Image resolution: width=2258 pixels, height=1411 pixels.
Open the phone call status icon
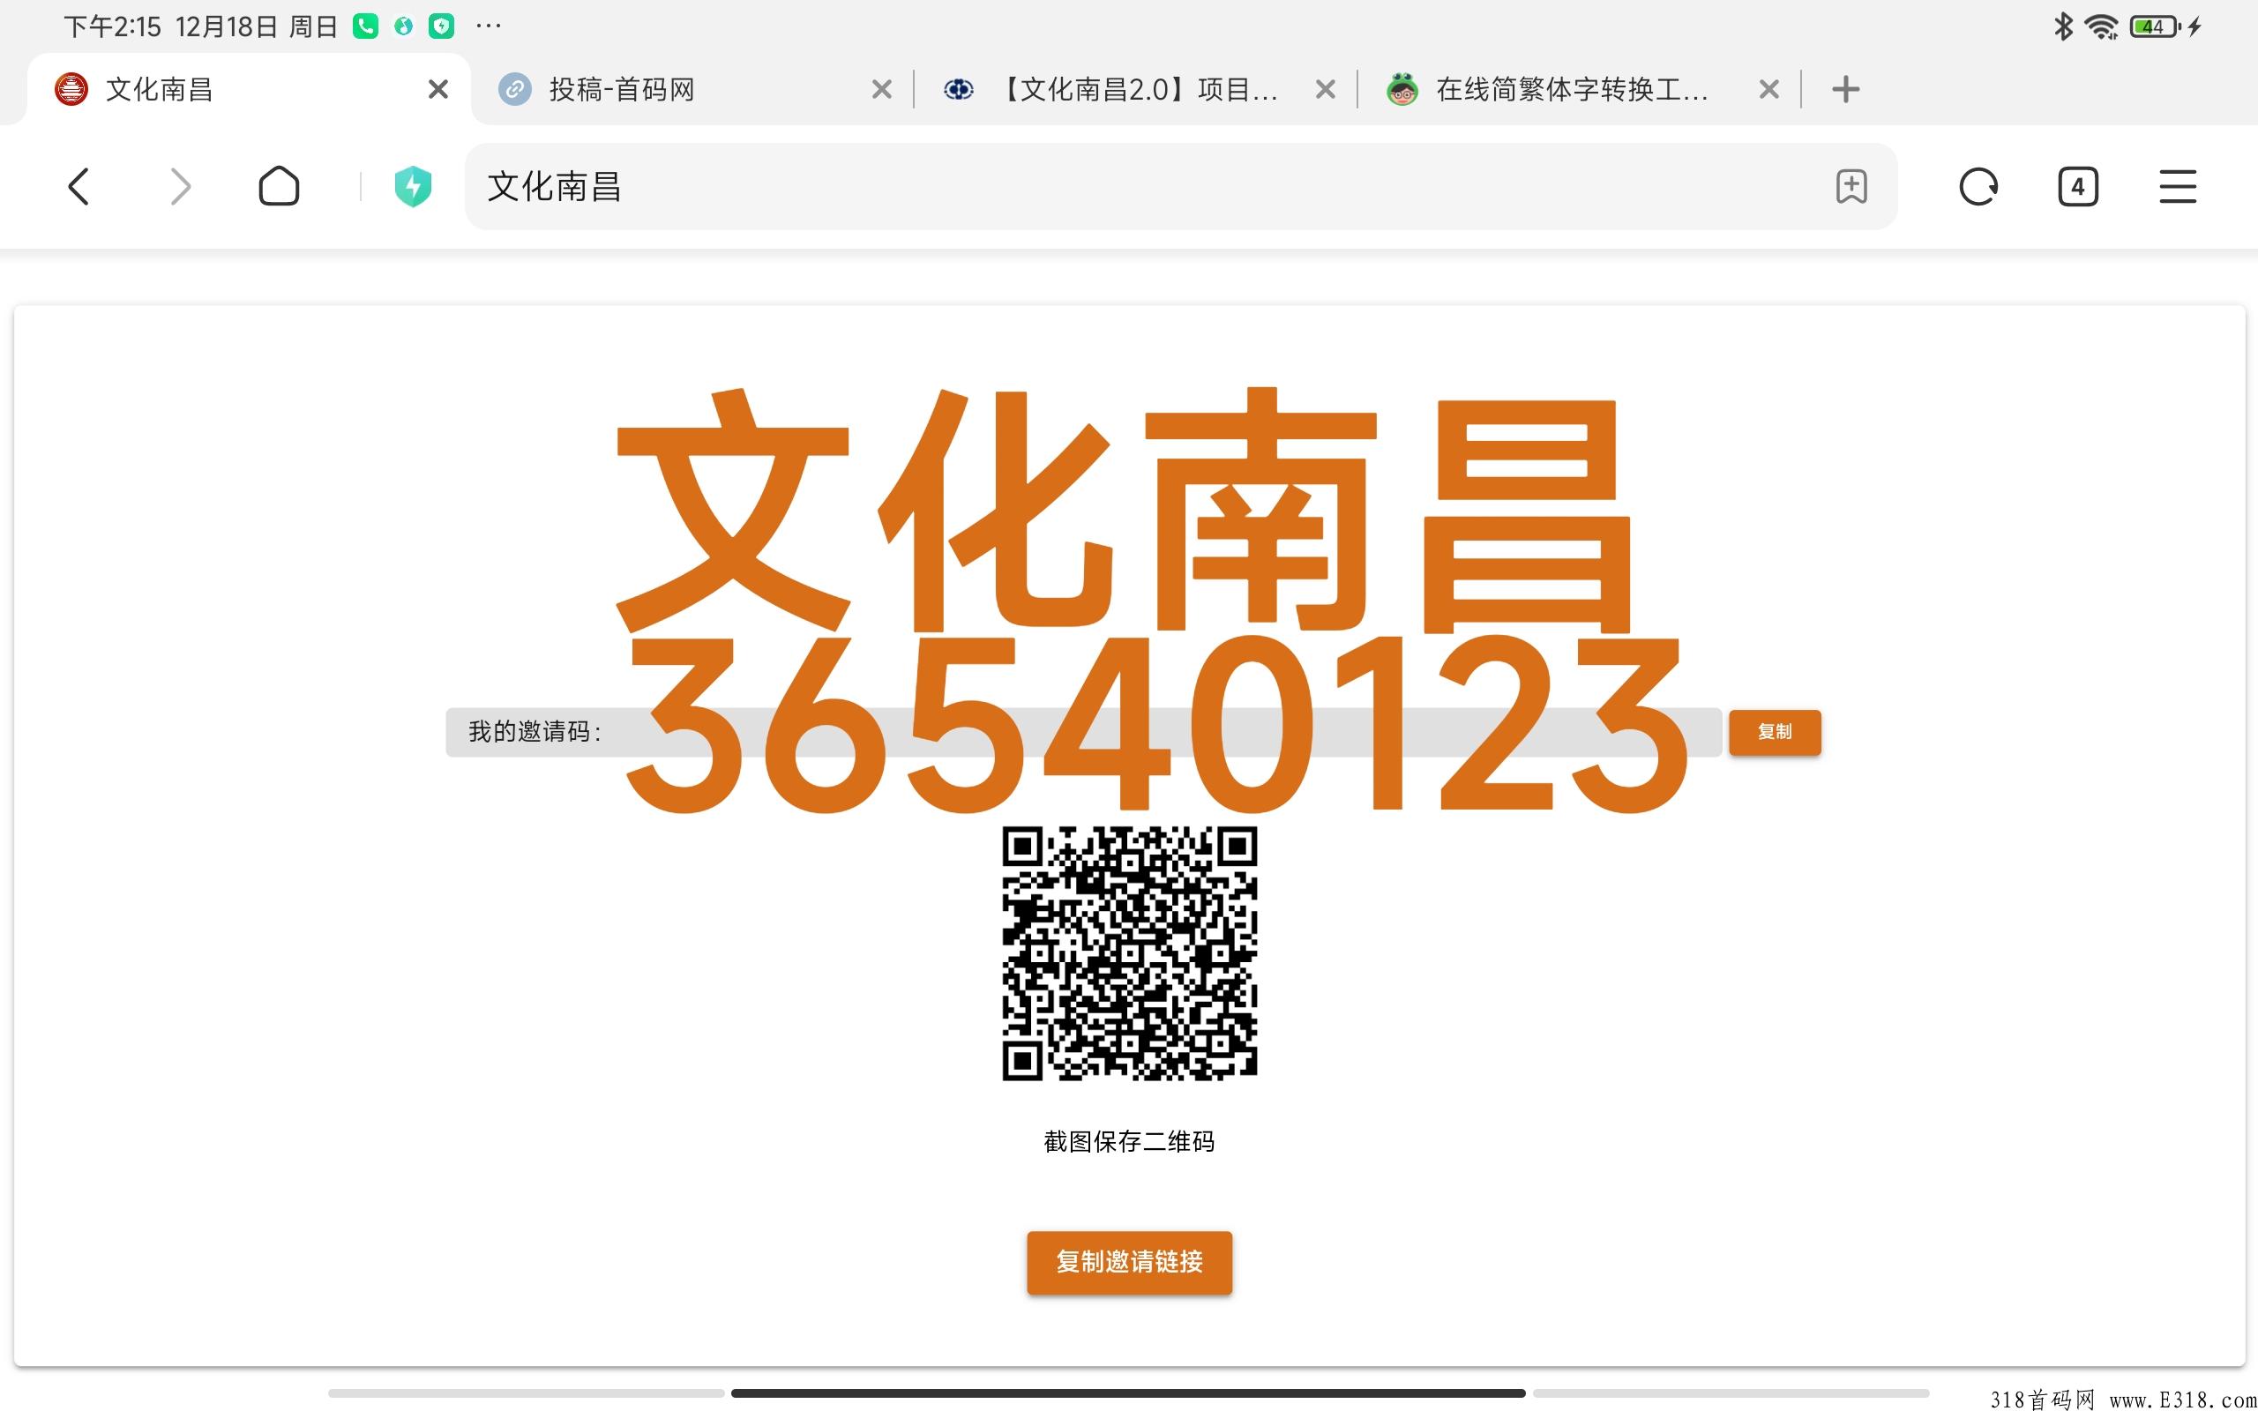pyautogui.click(x=365, y=26)
